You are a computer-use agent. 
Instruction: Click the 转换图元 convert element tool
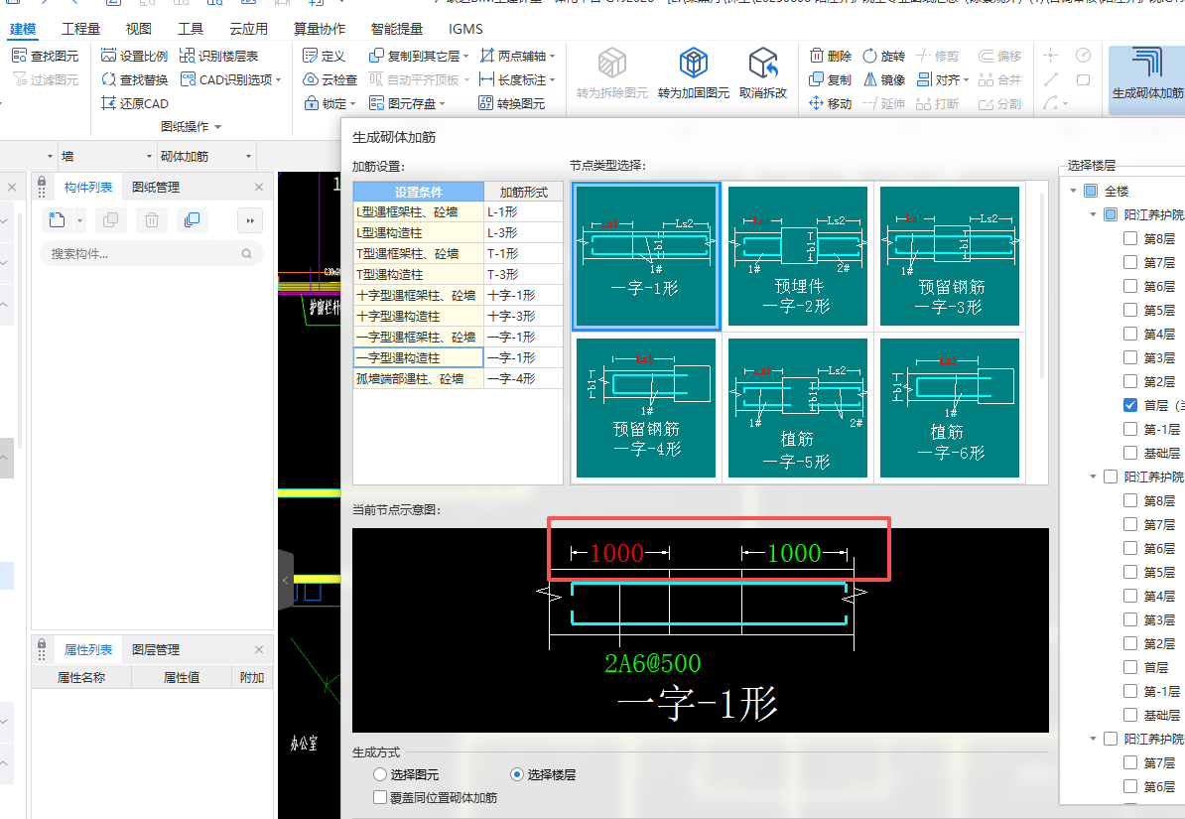[512, 103]
